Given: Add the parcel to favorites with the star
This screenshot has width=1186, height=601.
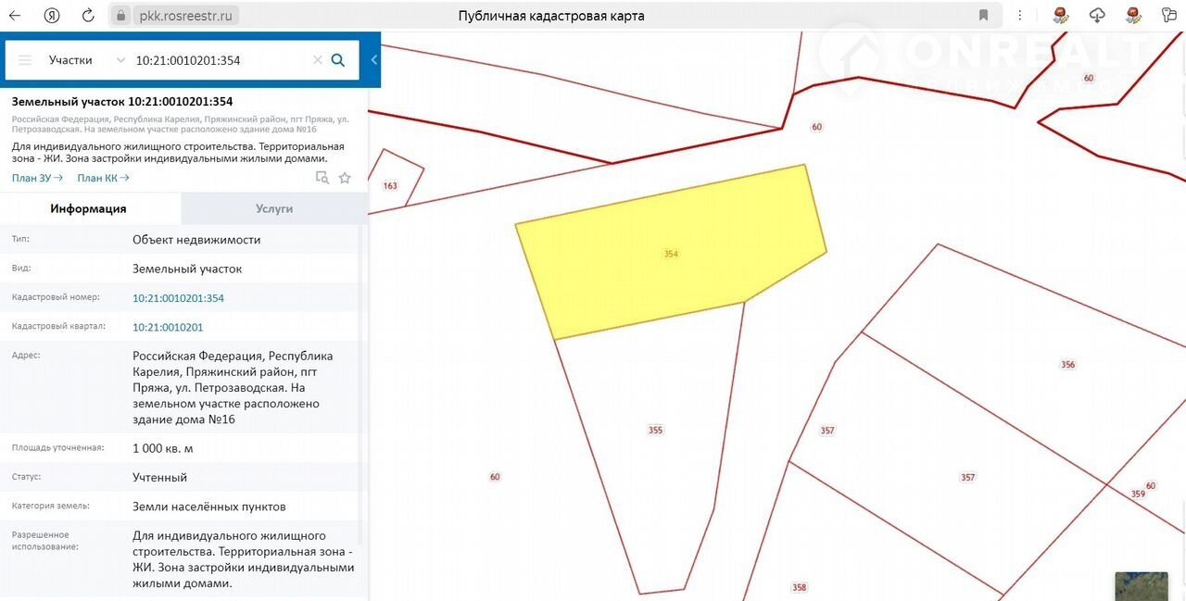Looking at the screenshot, I should tap(345, 178).
